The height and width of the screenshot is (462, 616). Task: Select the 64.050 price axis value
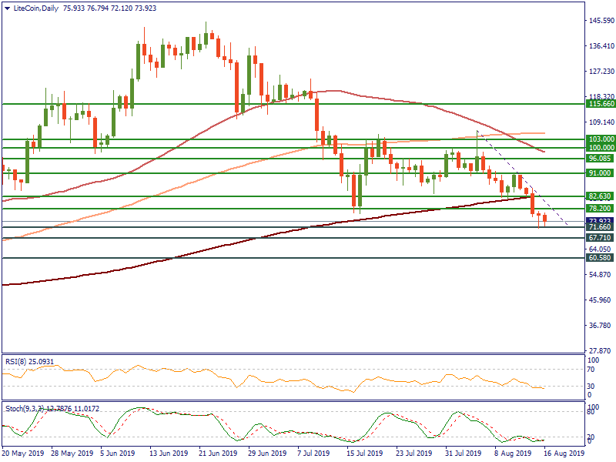tap(601, 249)
